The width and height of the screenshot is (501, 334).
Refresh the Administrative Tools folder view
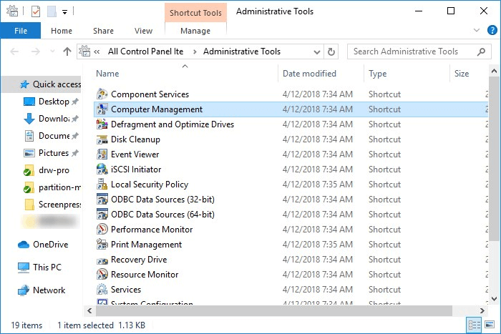331,51
